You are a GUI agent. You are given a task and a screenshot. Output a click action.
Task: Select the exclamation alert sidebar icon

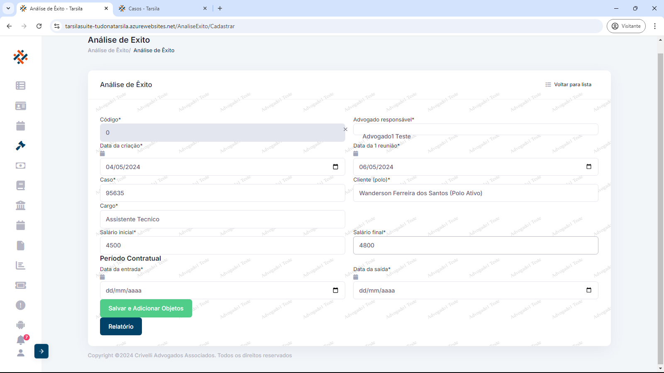[x=20, y=305]
